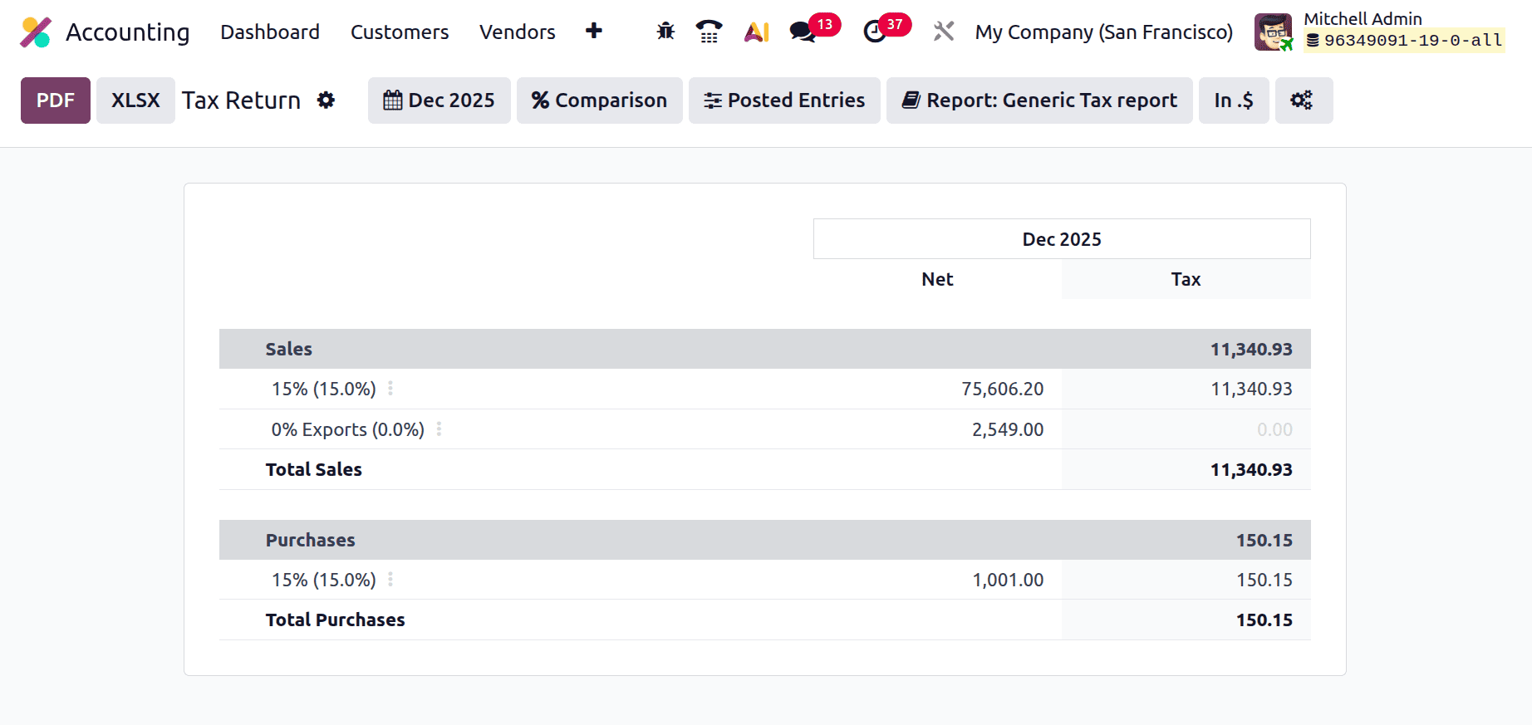Launch the AI assistant icon
1532x725 pixels.
[x=756, y=32]
